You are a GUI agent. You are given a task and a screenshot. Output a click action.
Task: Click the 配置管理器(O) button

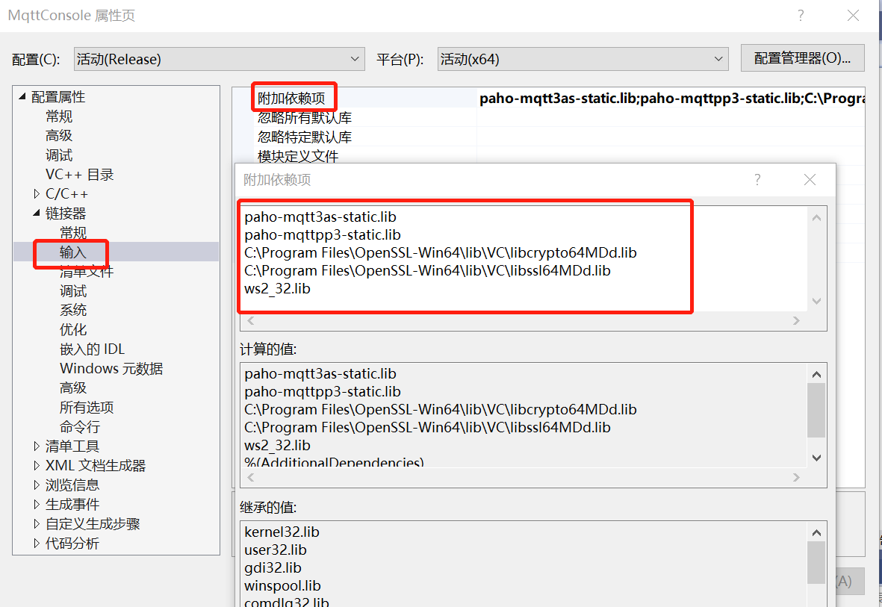[803, 57]
